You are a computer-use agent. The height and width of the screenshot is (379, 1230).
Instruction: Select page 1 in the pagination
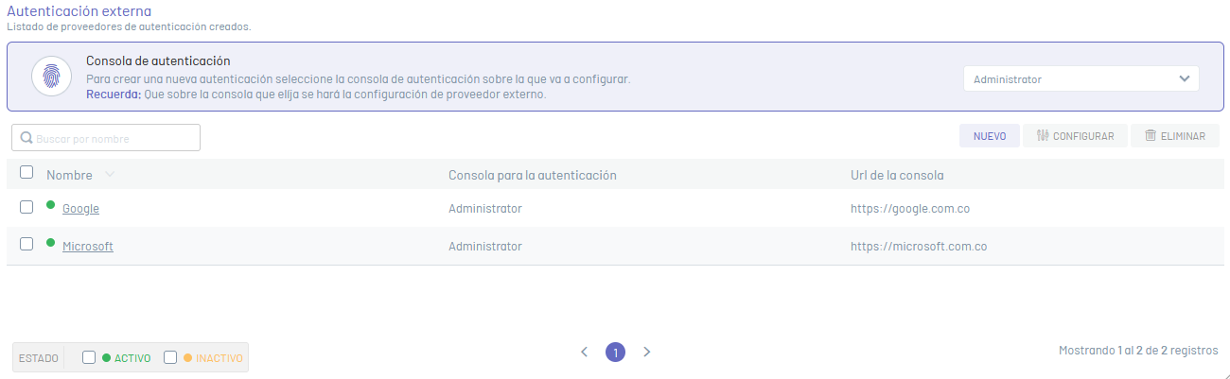click(x=615, y=352)
